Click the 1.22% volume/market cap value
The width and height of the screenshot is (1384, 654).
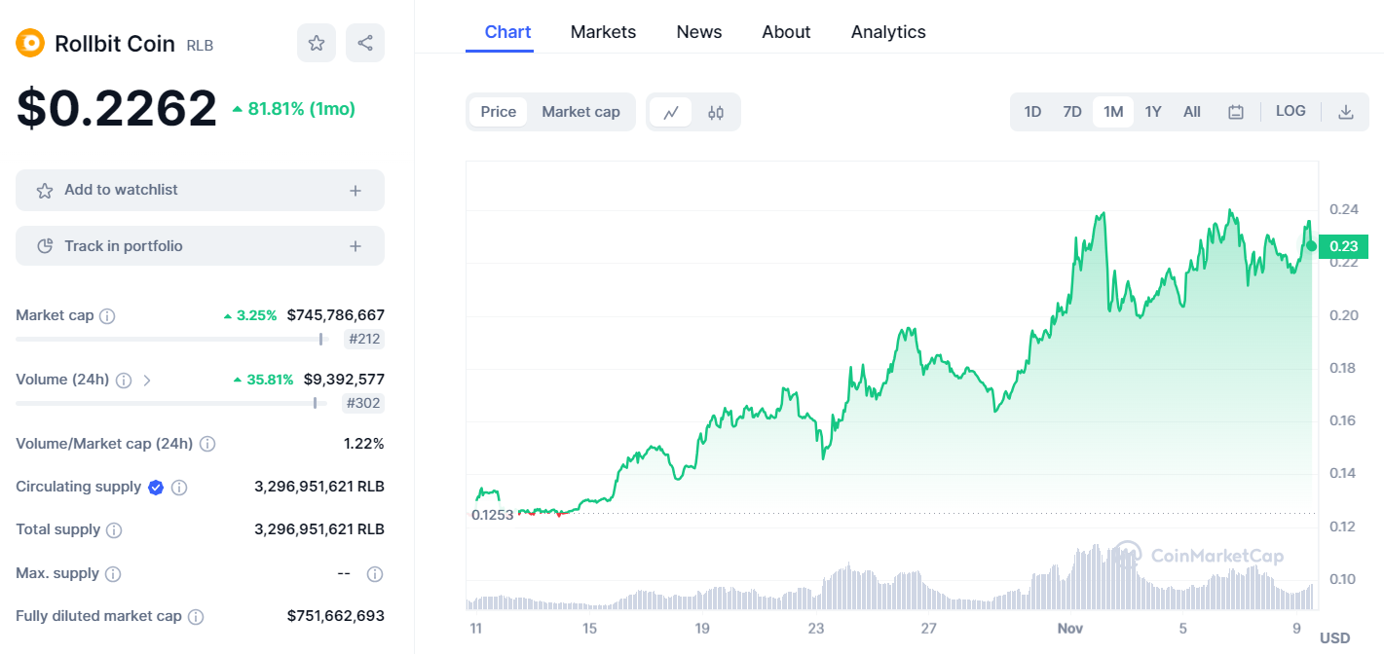click(364, 444)
